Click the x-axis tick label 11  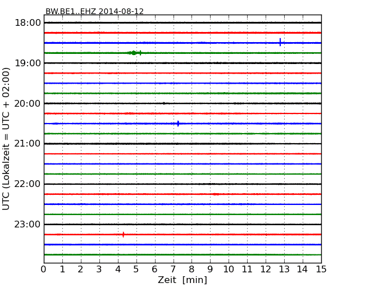click(x=247, y=269)
